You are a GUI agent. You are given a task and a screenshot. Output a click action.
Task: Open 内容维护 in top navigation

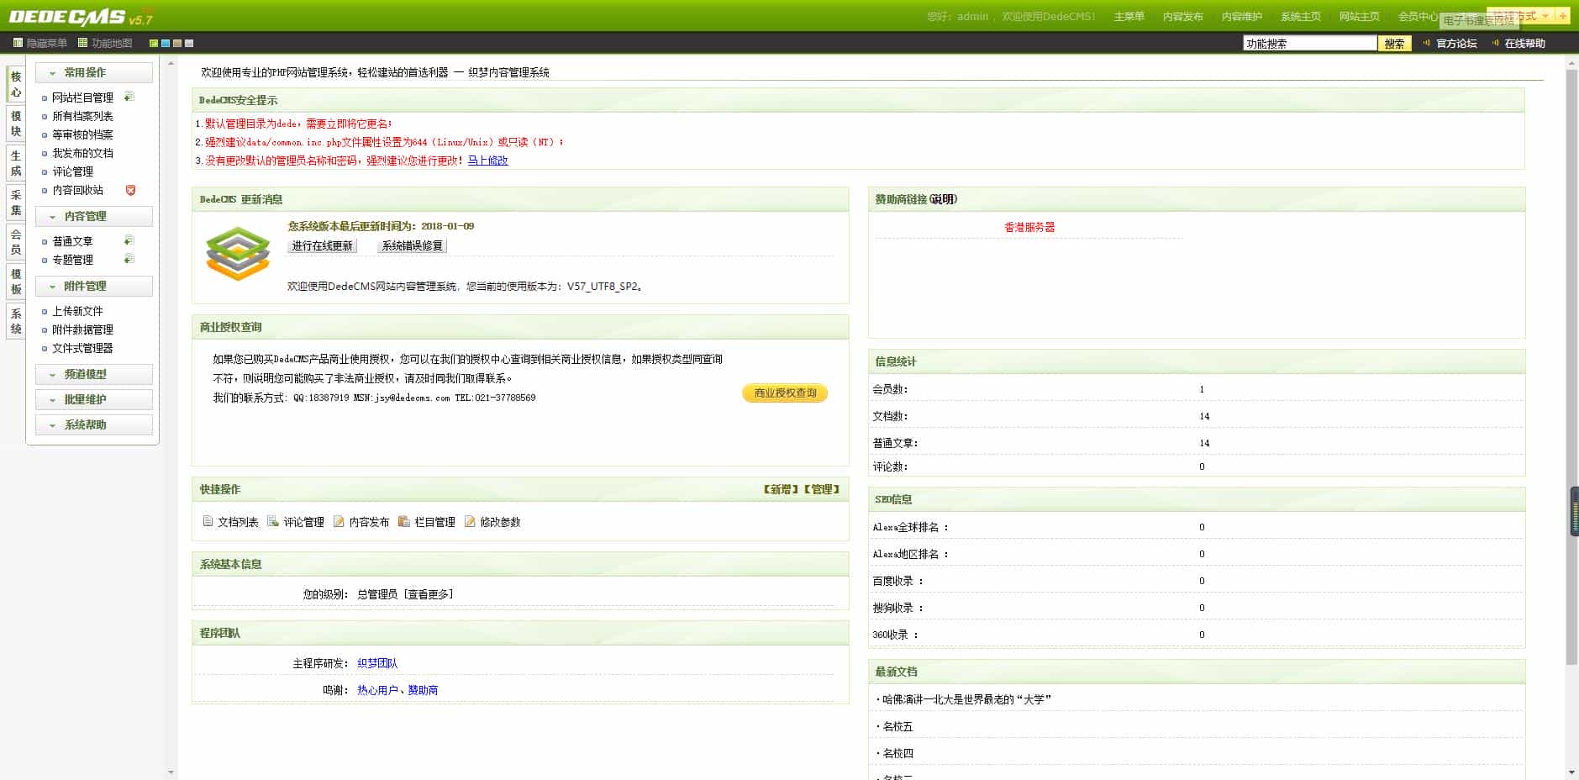tap(1241, 16)
